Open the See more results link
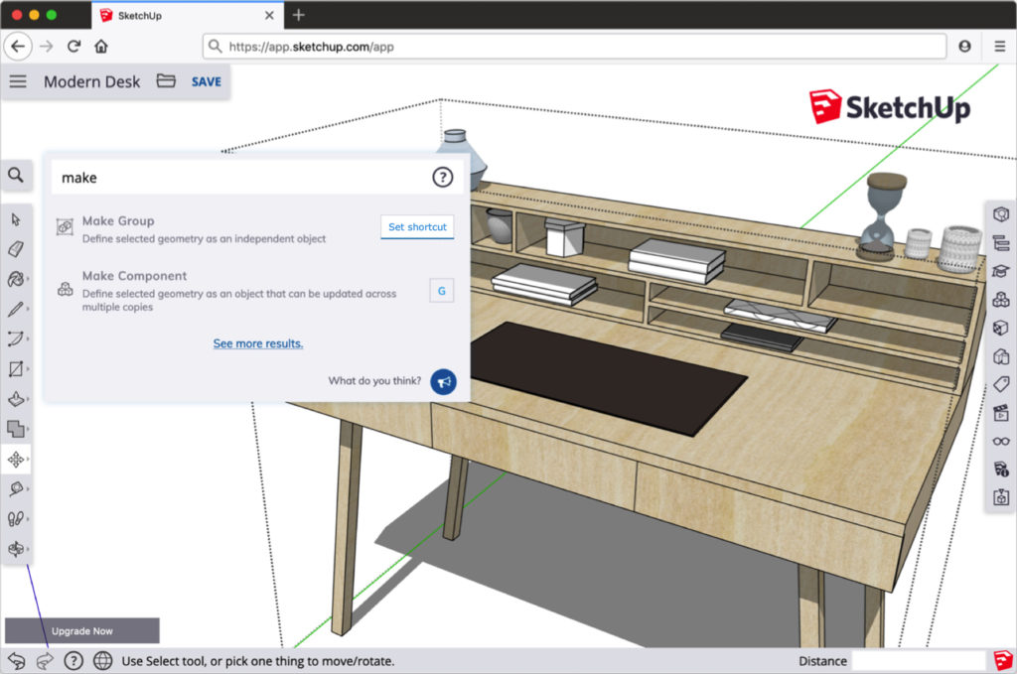1017x674 pixels. pyautogui.click(x=258, y=342)
